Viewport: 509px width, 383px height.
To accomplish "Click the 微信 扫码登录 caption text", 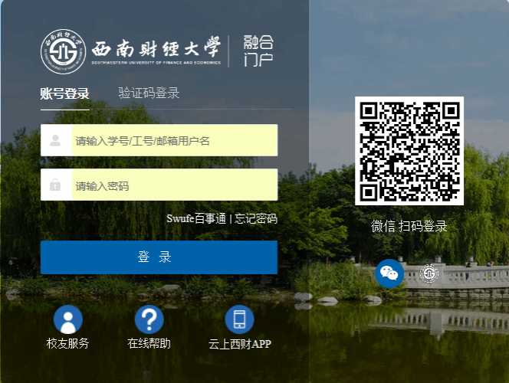I will point(409,226).
